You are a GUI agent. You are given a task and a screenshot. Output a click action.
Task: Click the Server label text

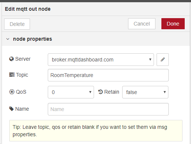coord(23,59)
